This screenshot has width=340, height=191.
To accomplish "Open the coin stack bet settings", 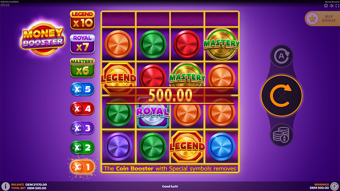I will click(x=281, y=135).
